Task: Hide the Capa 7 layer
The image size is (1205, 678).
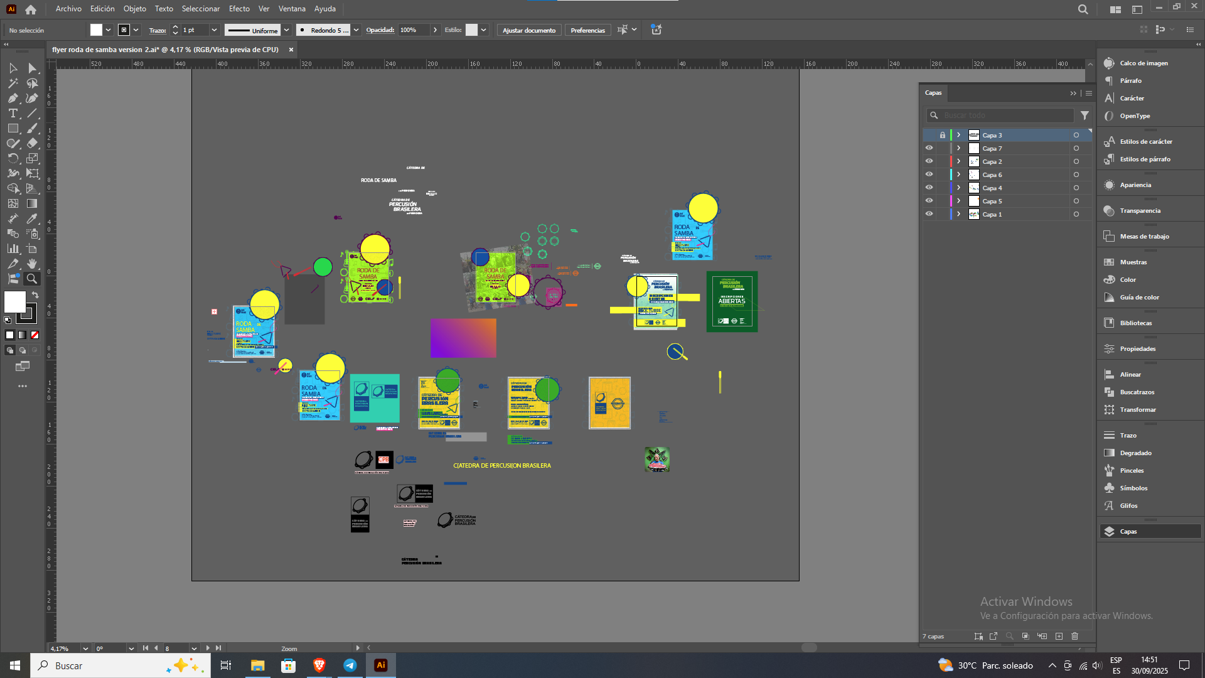Action: click(929, 148)
